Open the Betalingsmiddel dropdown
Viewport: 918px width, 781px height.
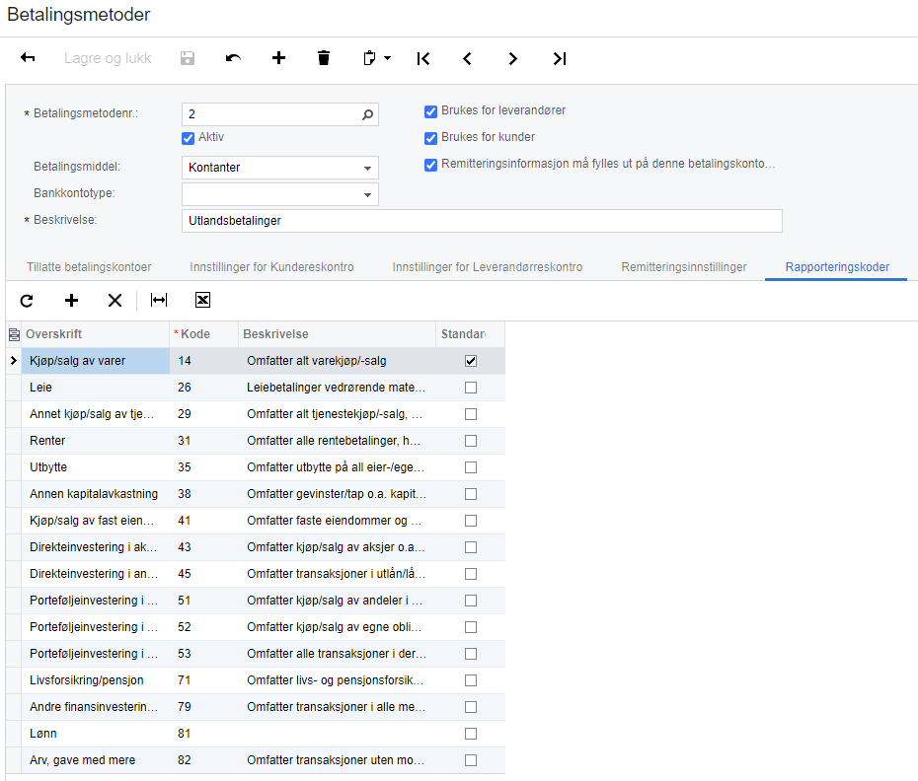pyautogui.click(x=367, y=168)
